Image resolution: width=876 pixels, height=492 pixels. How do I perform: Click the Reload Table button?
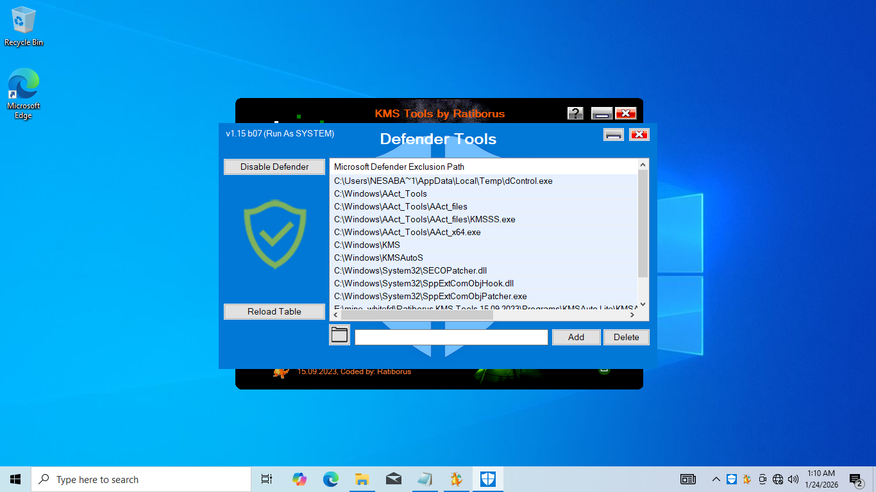[x=274, y=311]
